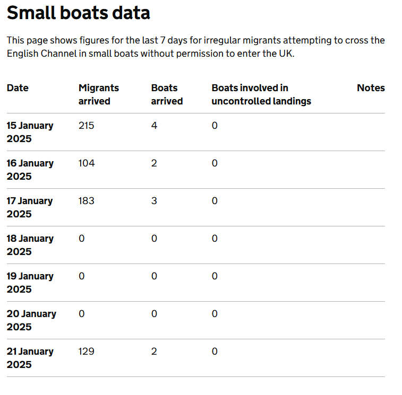Click the 183 migrants arrived value
Screen dimensions: 402x395
tap(87, 201)
